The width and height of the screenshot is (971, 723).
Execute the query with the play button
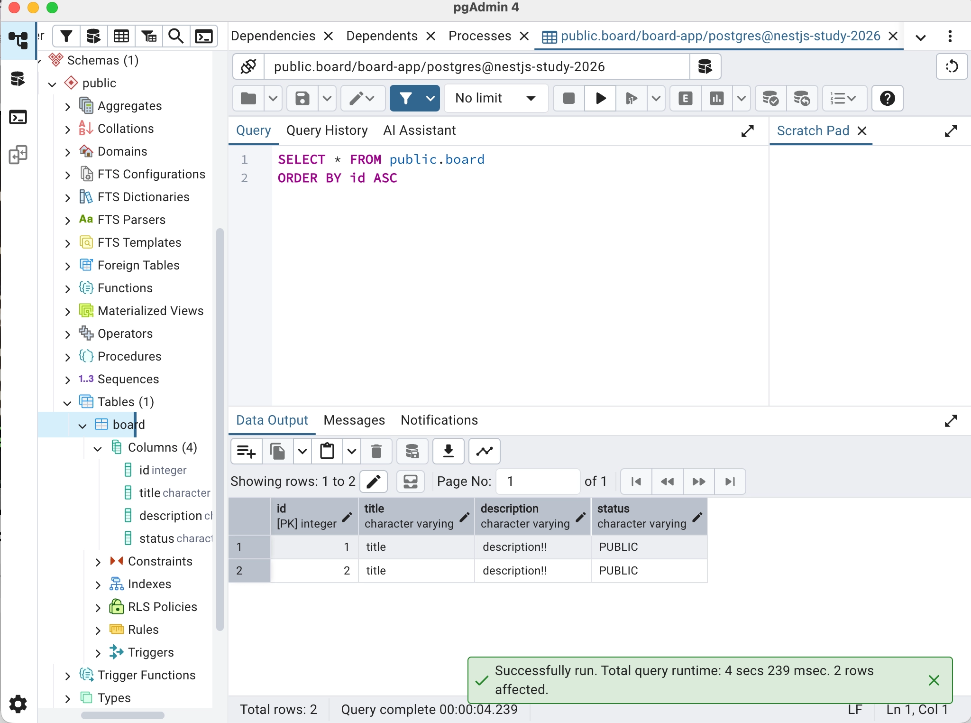[600, 98]
